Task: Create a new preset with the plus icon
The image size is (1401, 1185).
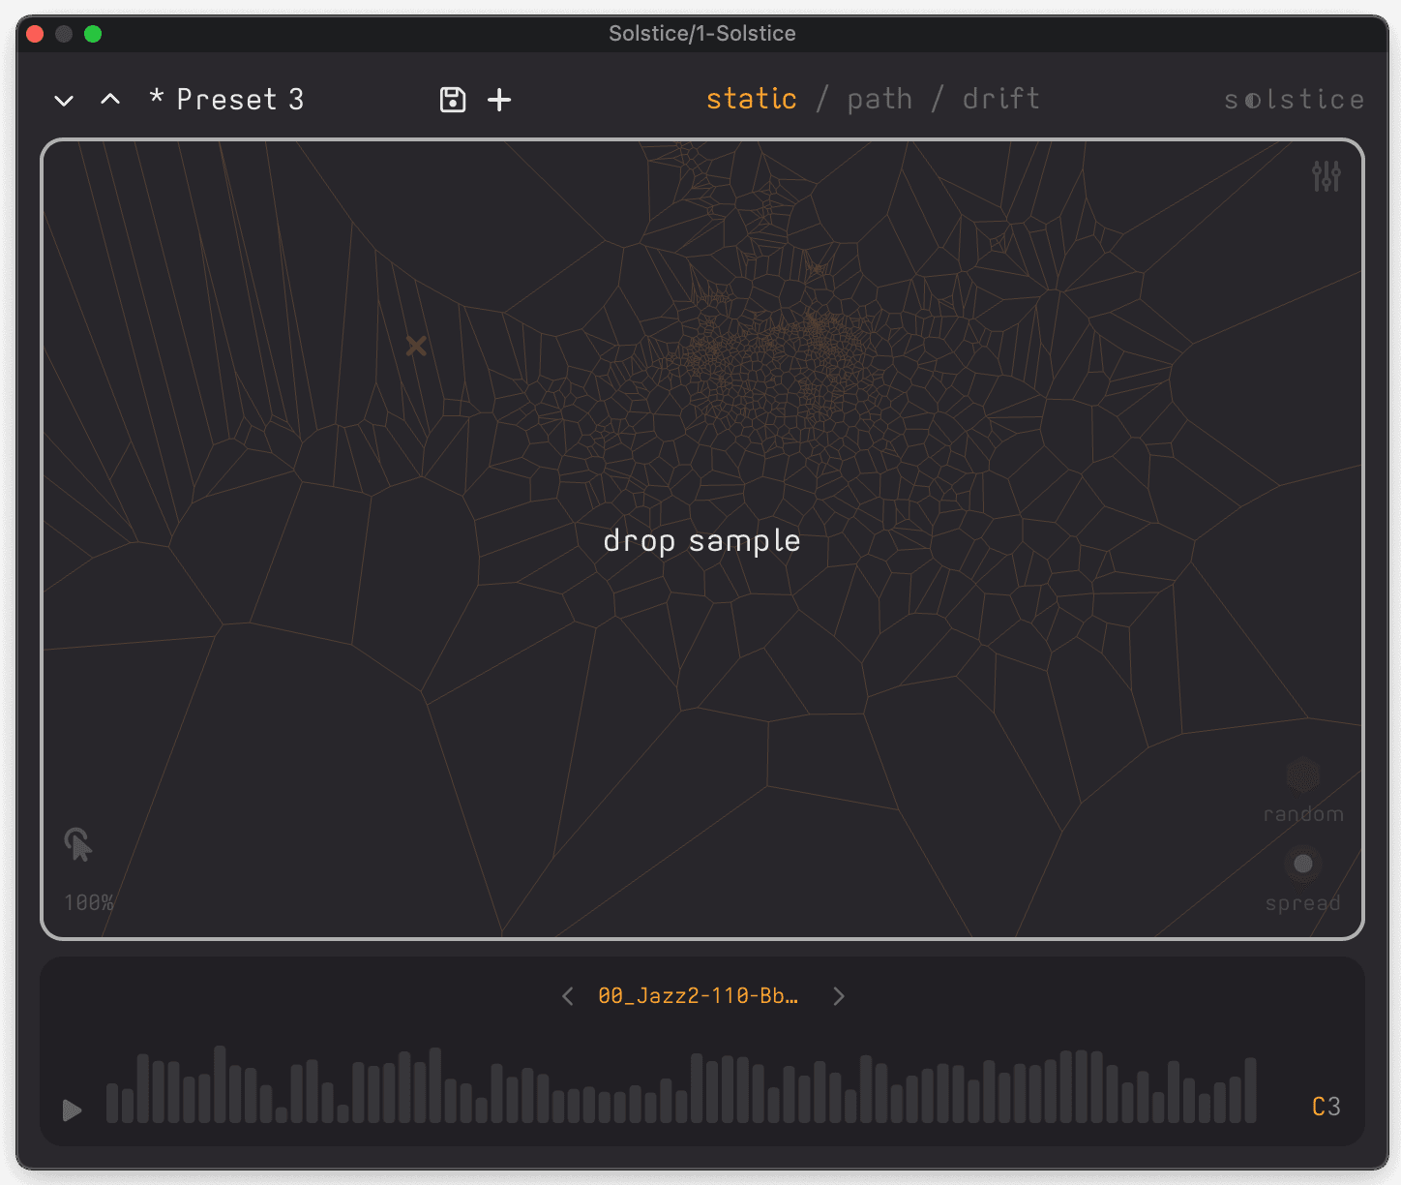Action: tap(500, 99)
